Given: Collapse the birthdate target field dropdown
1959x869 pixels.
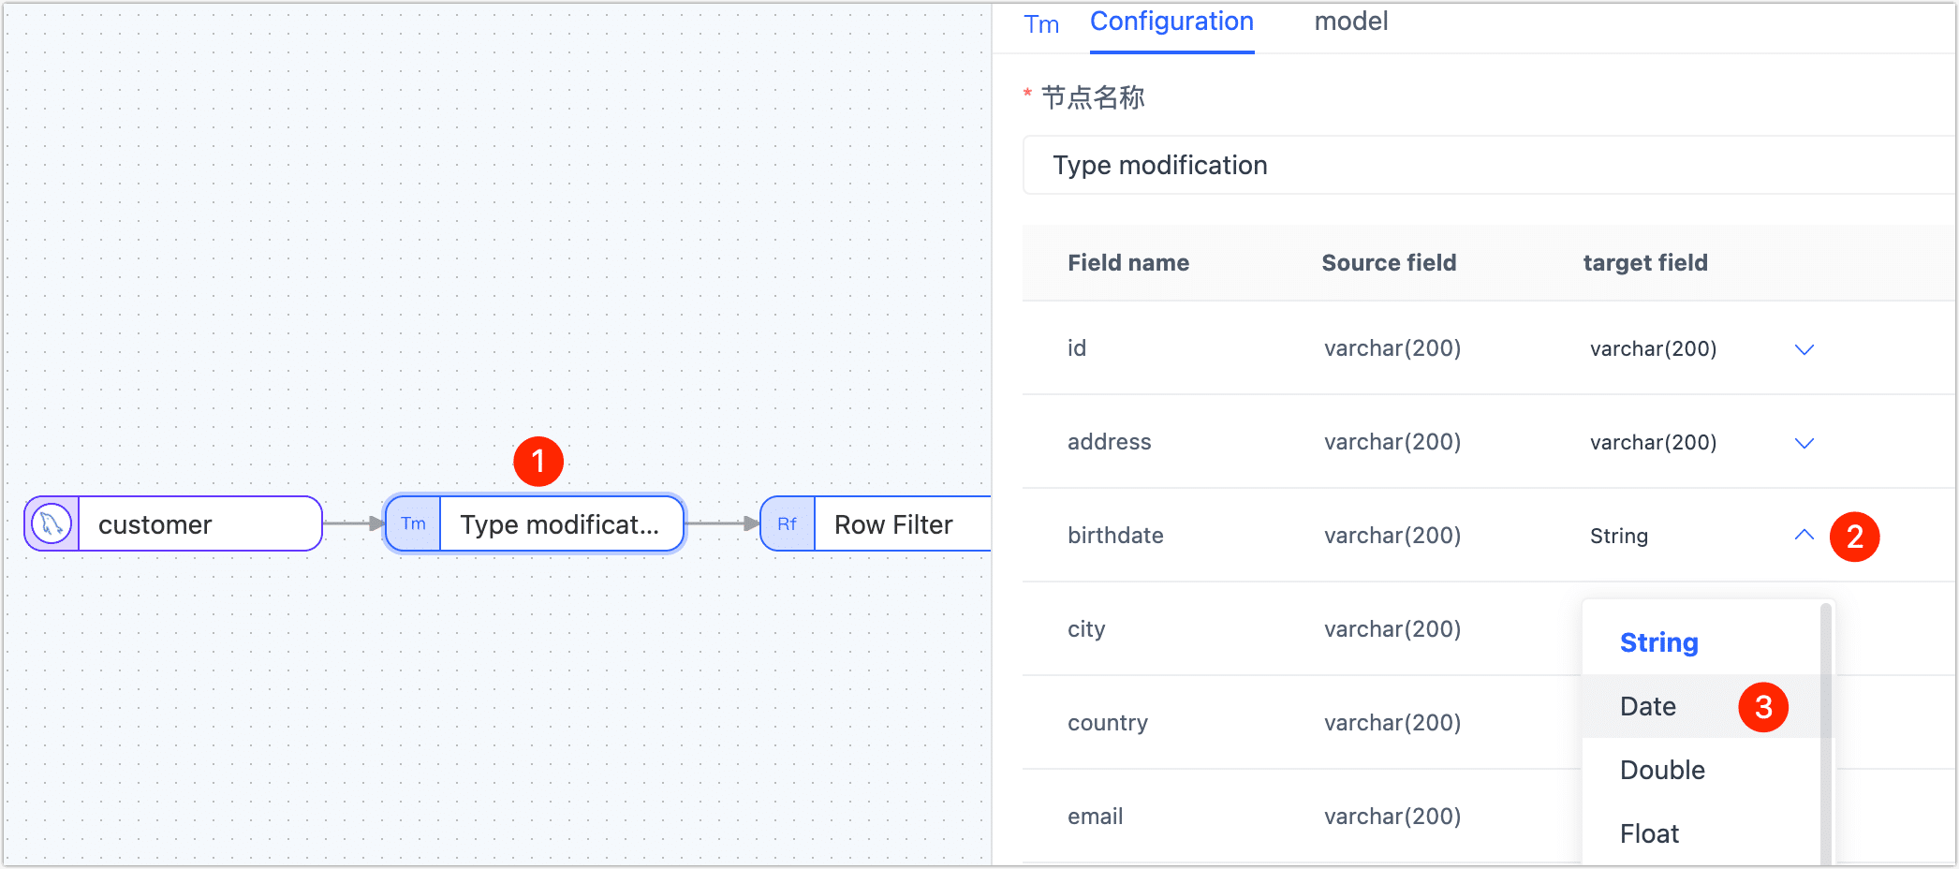Looking at the screenshot, I should click(1804, 536).
